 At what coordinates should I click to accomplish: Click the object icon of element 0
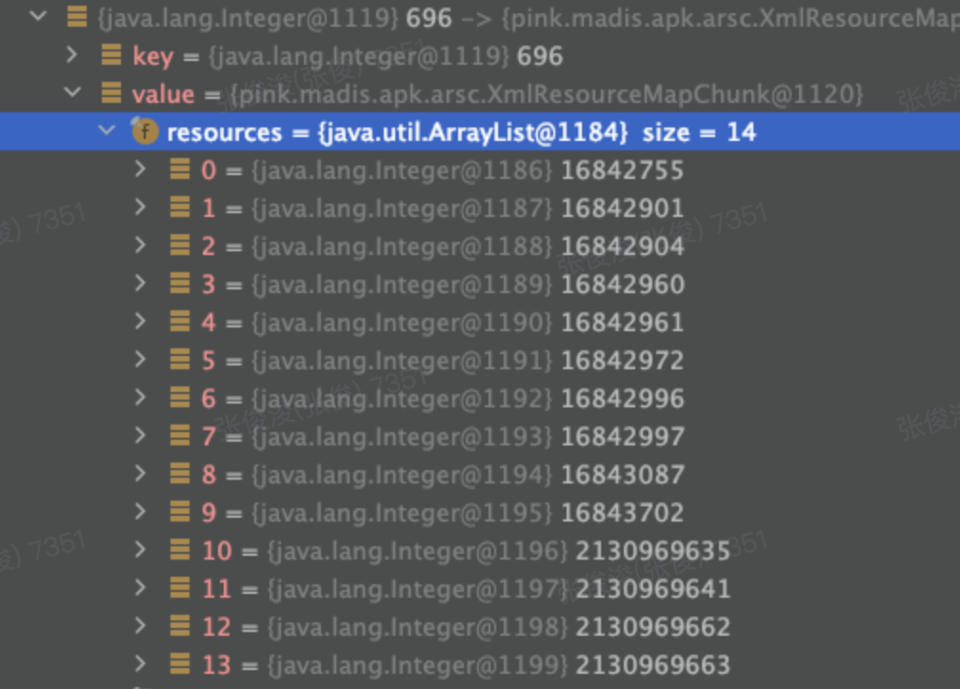click(179, 169)
